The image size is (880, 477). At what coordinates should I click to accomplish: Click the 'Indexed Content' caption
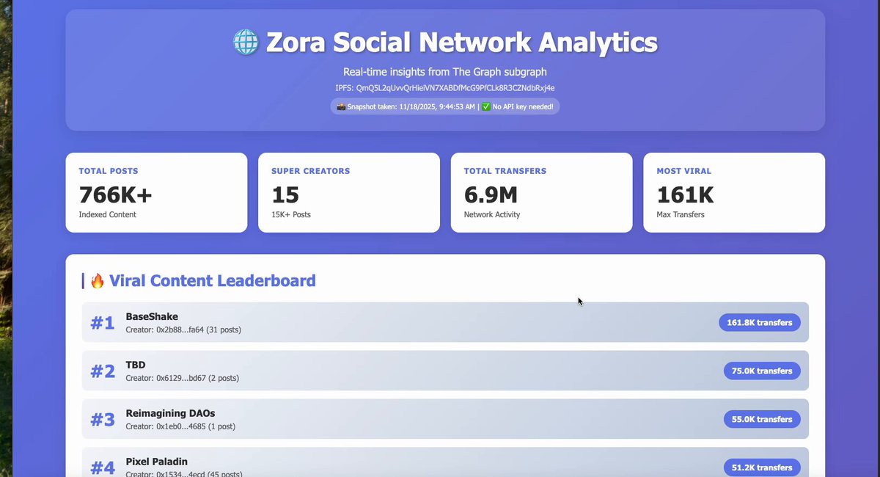pyautogui.click(x=107, y=215)
